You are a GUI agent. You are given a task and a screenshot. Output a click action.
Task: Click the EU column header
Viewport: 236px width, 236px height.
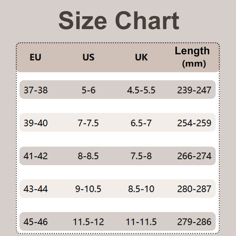(x=35, y=57)
